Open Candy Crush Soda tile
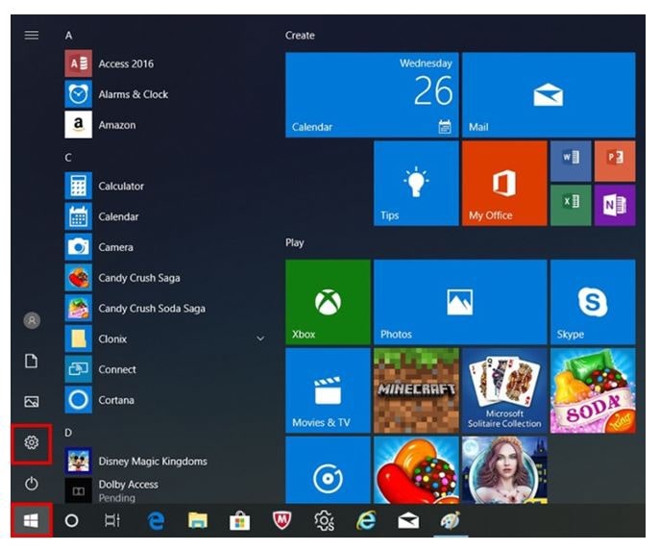Image resolution: width=660 pixels, height=551 pixels. 593,390
